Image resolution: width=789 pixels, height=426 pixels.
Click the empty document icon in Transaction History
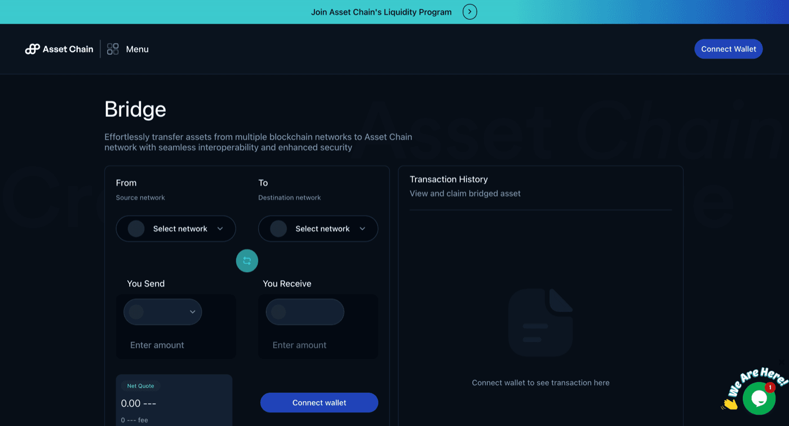[x=540, y=322]
